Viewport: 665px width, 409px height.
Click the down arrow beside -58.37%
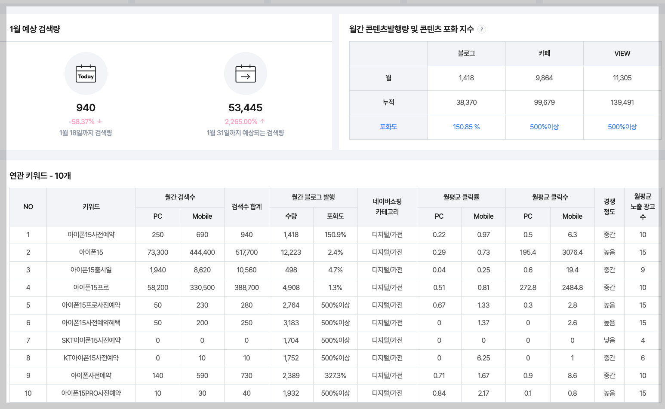coord(100,122)
